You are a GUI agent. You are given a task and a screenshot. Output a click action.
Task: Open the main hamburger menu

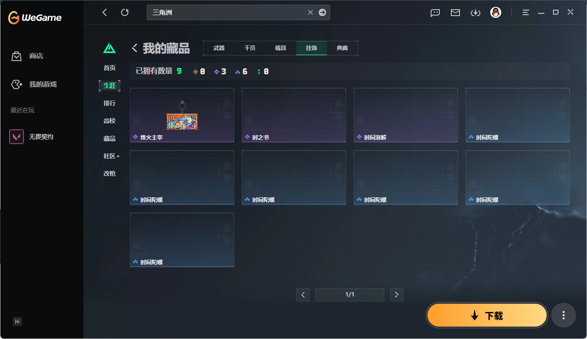[526, 12]
